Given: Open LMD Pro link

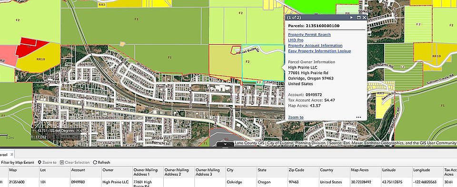Looking at the screenshot, I should (x=296, y=40).
